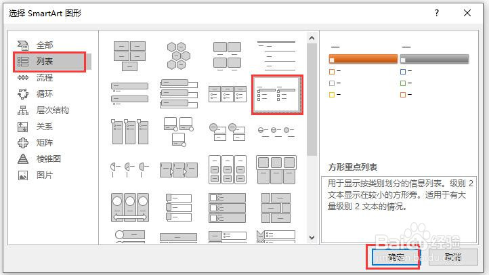489x275 pixels.
Task: Click the orange bar in the preview
Action: (x=363, y=59)
